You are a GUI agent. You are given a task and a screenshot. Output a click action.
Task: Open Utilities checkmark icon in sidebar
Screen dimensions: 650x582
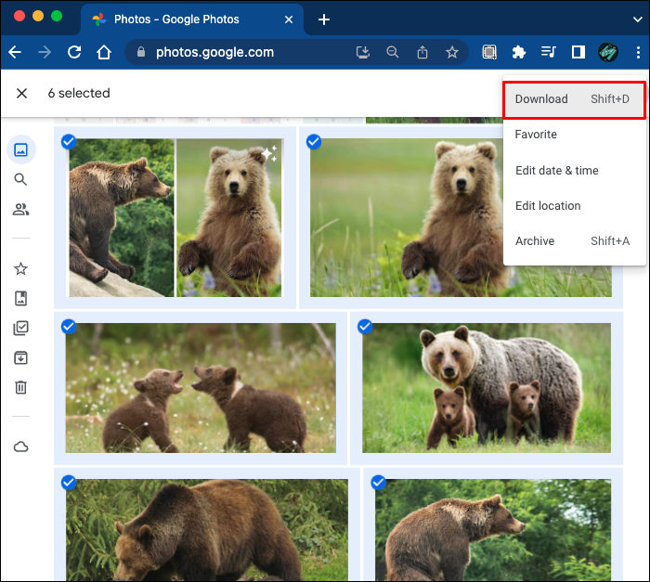point(20,329)
